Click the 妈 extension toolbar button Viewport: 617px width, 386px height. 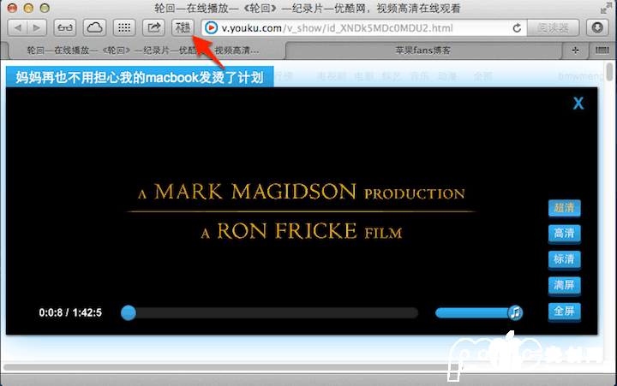183,27
